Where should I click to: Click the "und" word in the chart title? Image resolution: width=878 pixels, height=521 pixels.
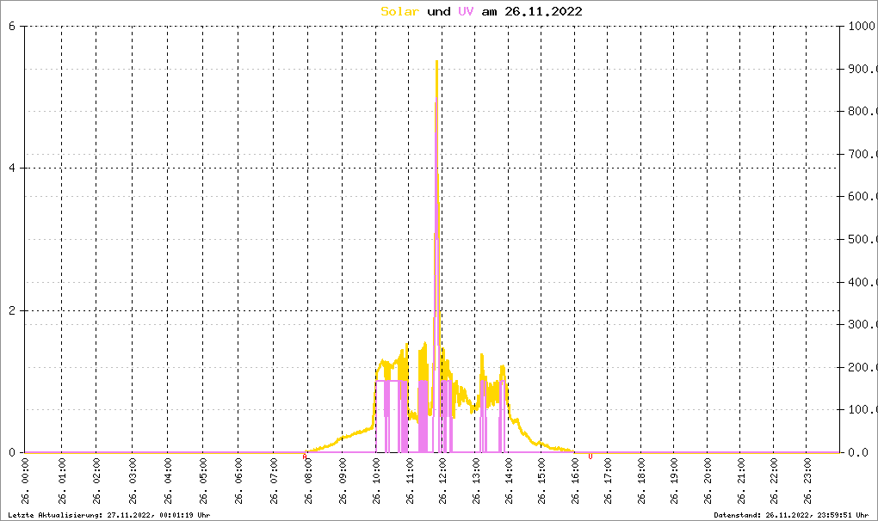438,11
